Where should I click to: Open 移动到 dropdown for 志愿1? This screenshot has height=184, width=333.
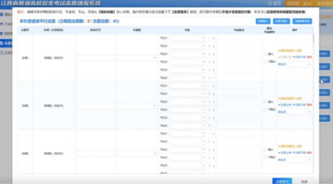click(300, 64)
